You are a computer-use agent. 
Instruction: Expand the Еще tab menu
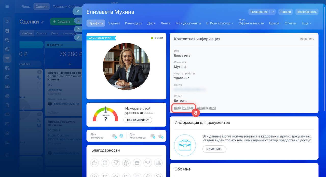tap(306, 23)
